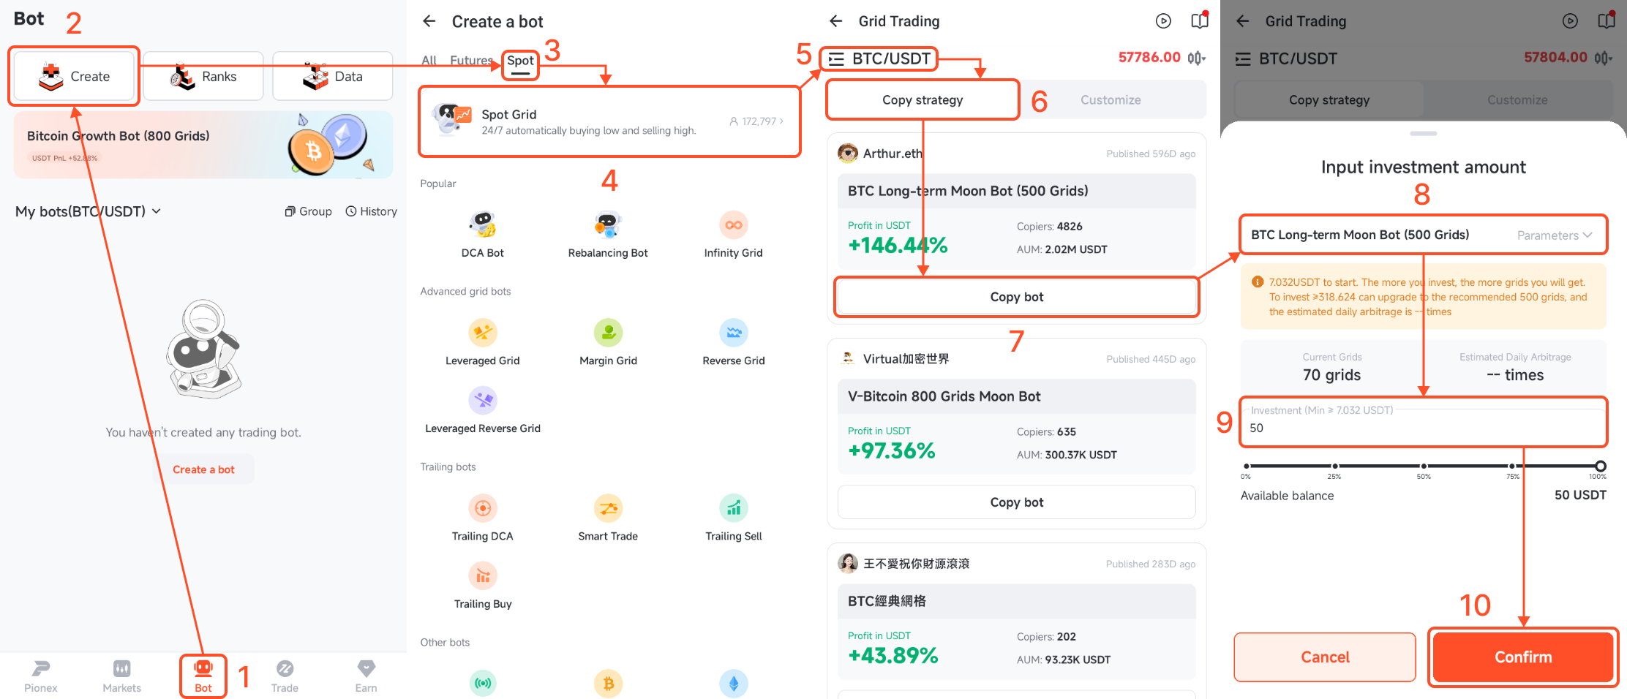Click the Investment amount input field
The width and height of the screenshot is (1627, 699).
(1423, 422)
